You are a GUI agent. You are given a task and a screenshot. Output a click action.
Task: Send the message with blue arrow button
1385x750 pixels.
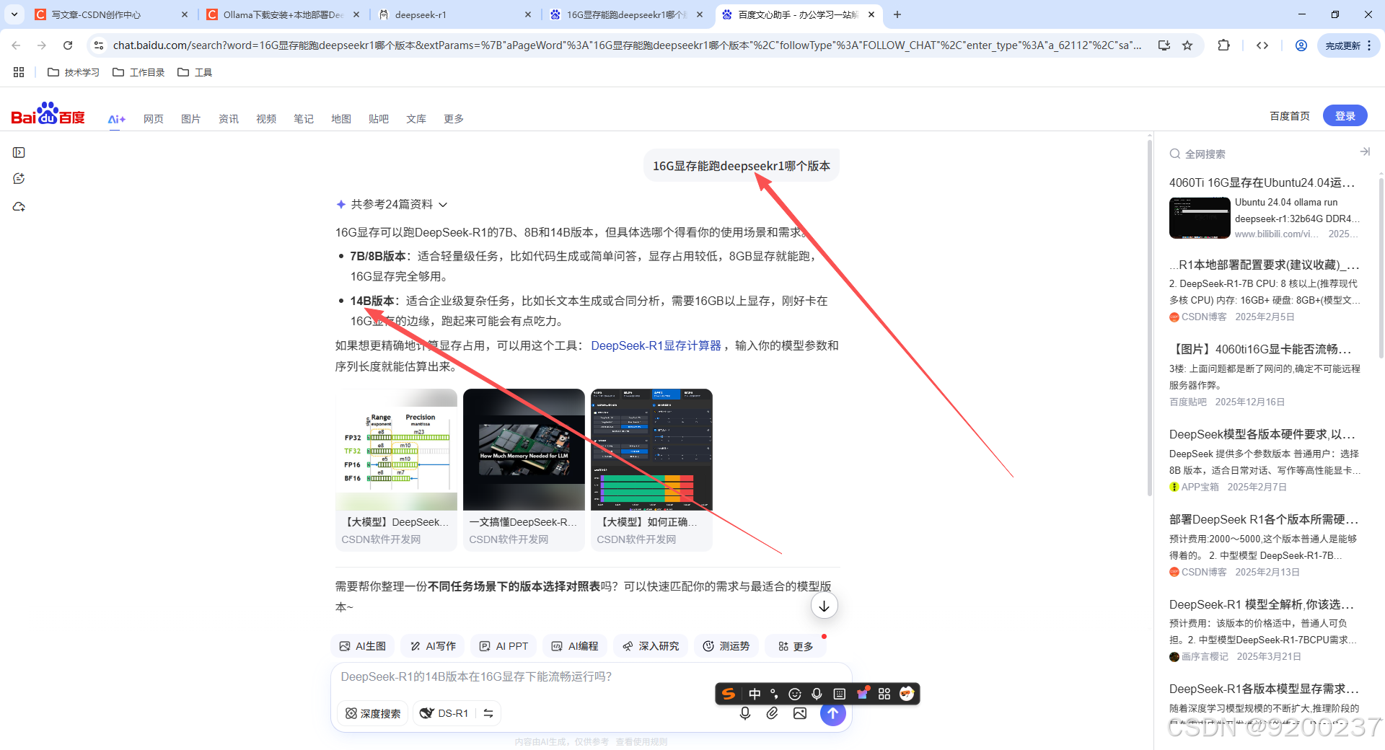pyautogui.click(x=832, y=713)
